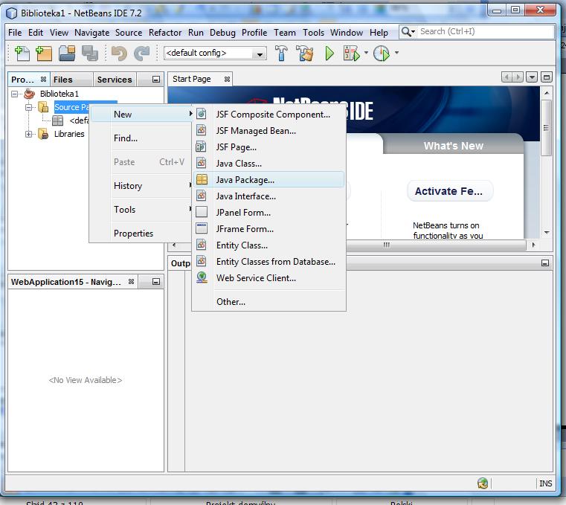
Task: Click the Profile Project clock icon
Action: (382, 54)
